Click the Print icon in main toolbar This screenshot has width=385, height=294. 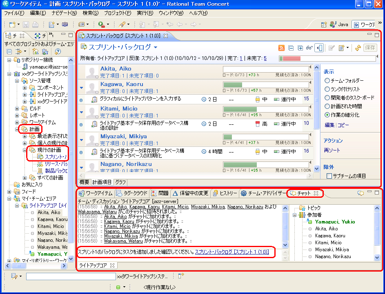click(36, 24)
